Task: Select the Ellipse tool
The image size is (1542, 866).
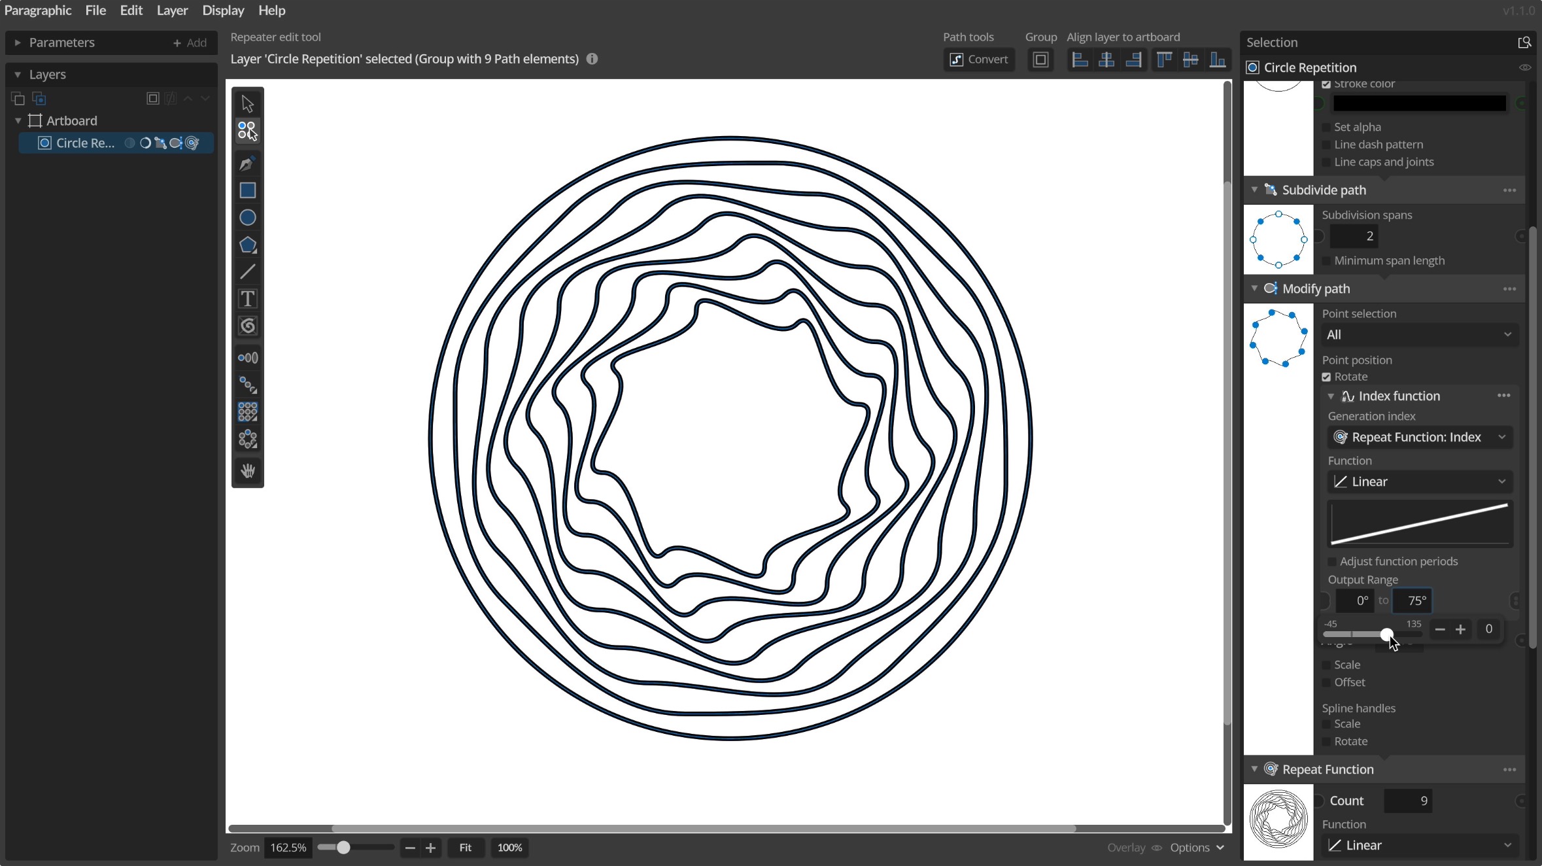Action: coord(247,217)
